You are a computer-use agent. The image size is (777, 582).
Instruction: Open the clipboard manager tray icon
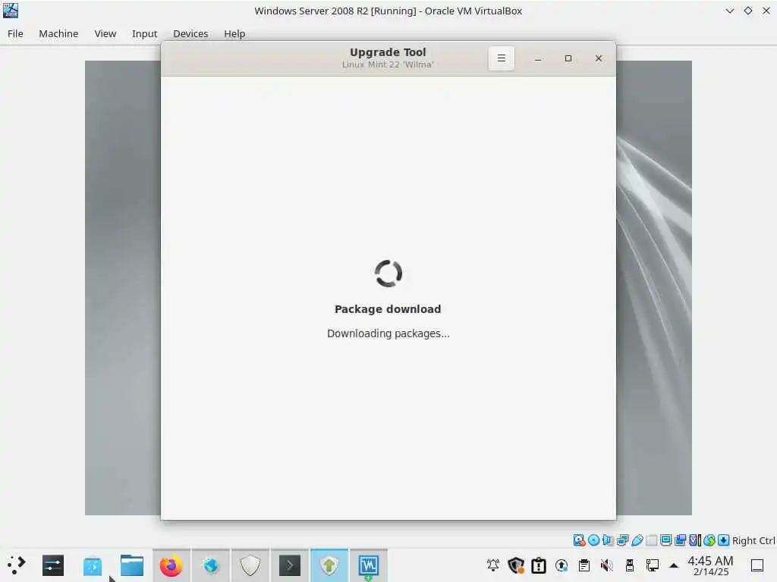pyautogui.click(x=584, y=565)
